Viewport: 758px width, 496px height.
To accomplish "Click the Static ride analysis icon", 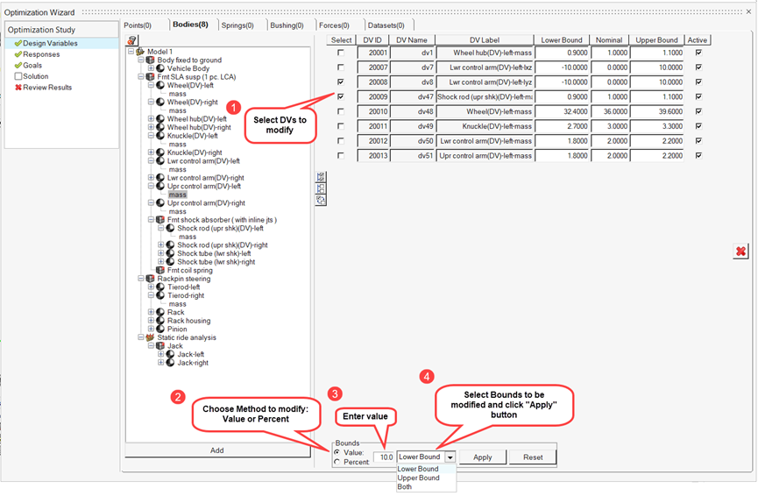I will (150, 337).
